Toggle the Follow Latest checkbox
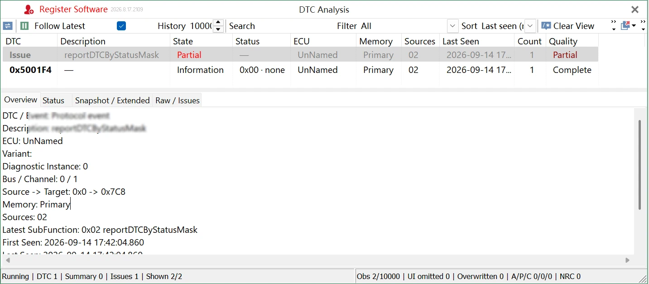Viewport: 649px width, 284px height. [121, 26]
